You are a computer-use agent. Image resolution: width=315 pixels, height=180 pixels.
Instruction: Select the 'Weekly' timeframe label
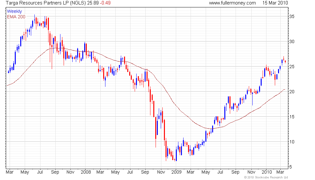pos(14,12)
